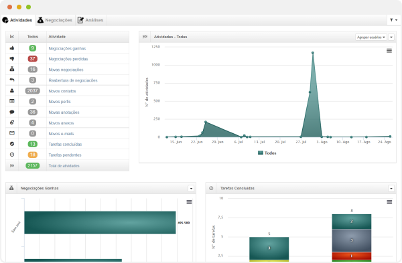Screen dimensions: 402x263
Task: Open the Negociações Ganhas panel dropdown
Action: (191, 189)
